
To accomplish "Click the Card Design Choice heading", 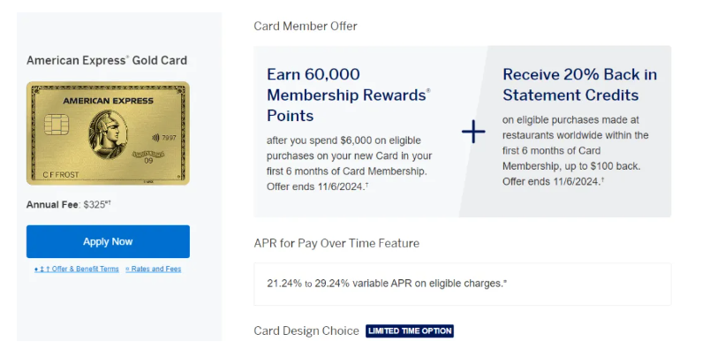I will click(306, 330).
